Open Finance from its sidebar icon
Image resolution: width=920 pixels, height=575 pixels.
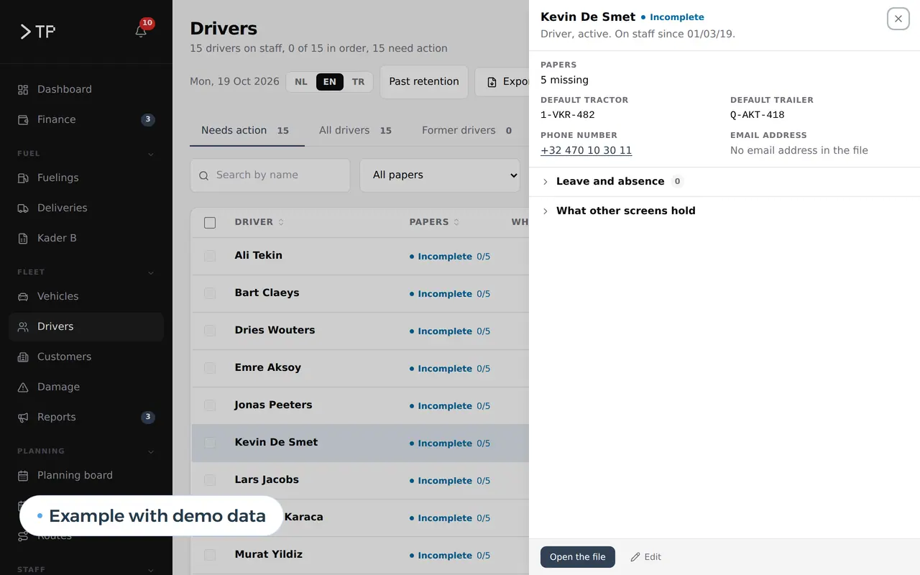click(23, 119)
